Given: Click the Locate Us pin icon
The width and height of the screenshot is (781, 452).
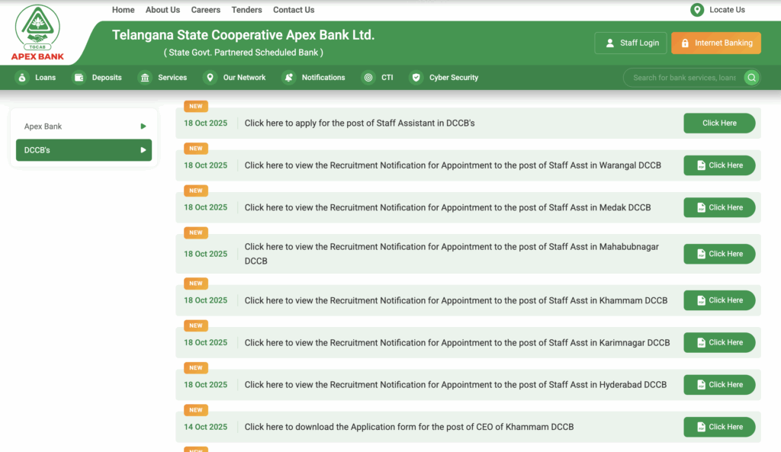Looking at the screenshot, I should 696,10.
